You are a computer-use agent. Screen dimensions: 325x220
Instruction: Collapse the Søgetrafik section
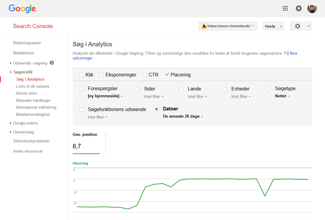(x=10, y=72)
